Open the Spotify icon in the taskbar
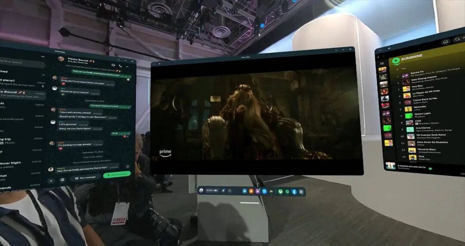 click(287, 192)
